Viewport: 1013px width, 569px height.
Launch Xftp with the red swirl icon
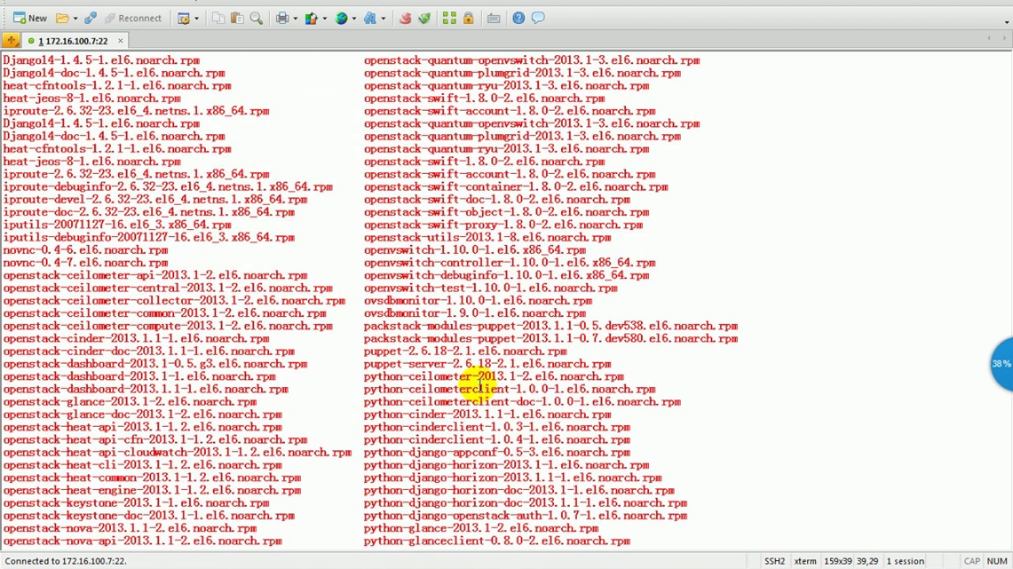[x=405, y=17]
